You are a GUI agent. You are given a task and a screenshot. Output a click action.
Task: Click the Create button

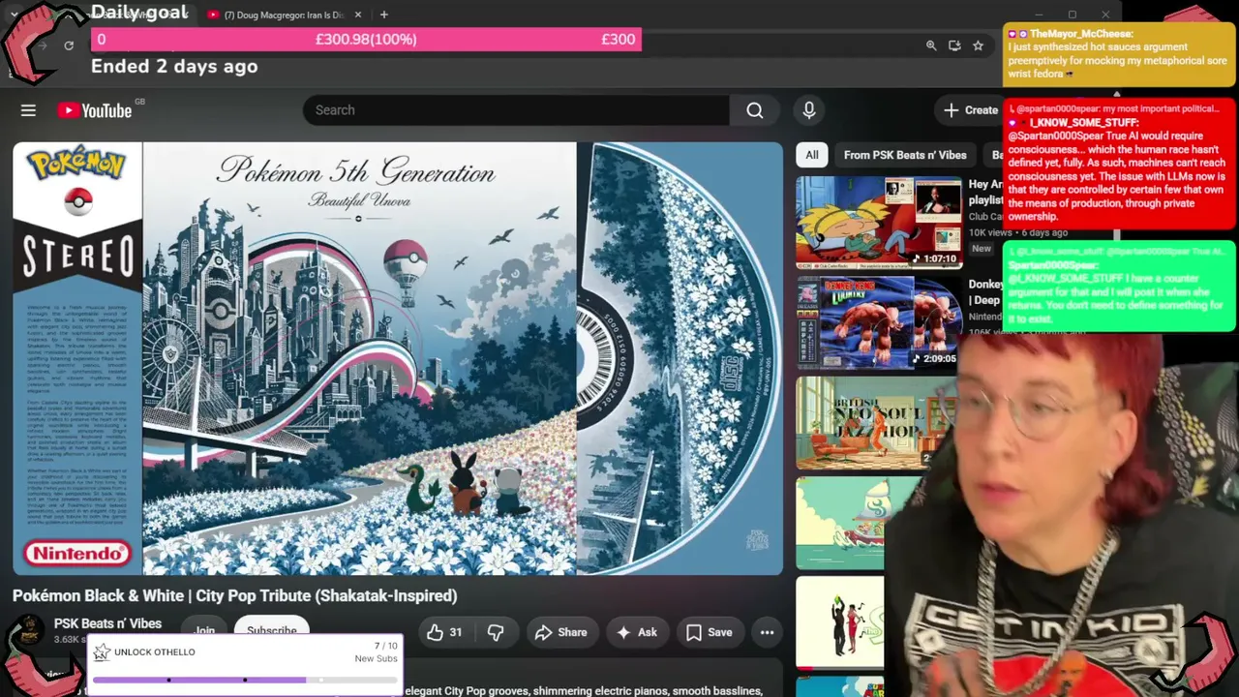click(969, 110)
